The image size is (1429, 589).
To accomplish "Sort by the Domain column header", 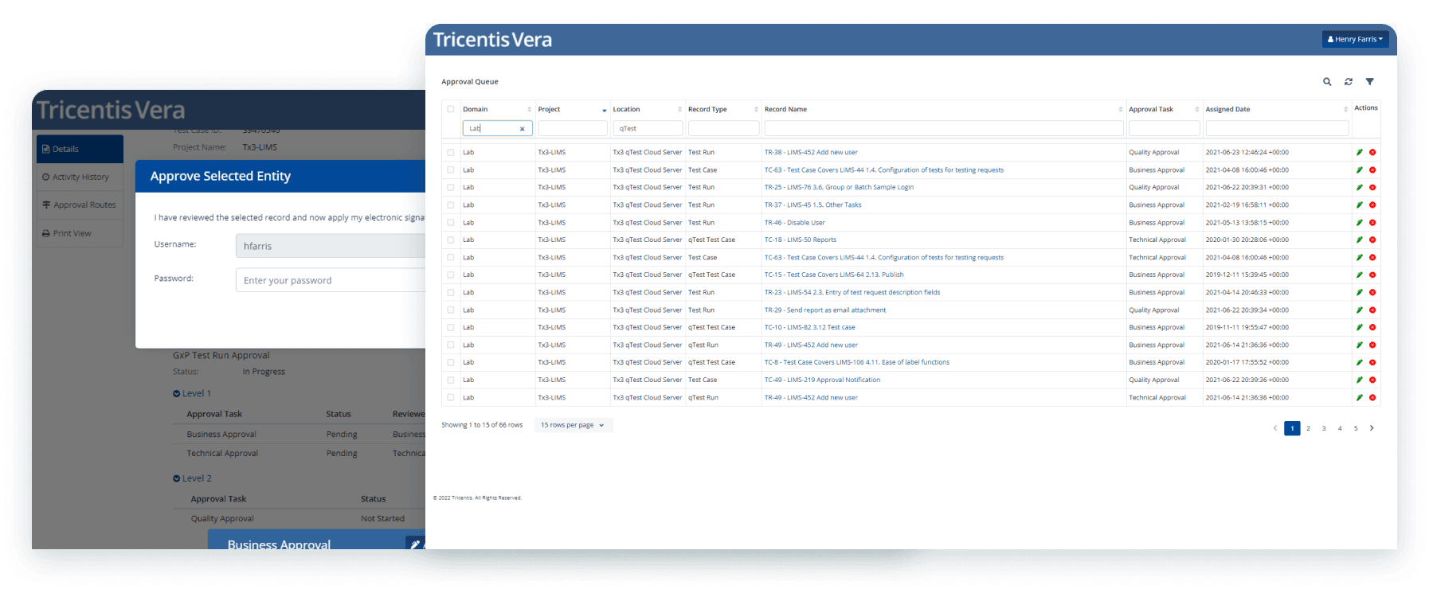I will pos(476,109).
